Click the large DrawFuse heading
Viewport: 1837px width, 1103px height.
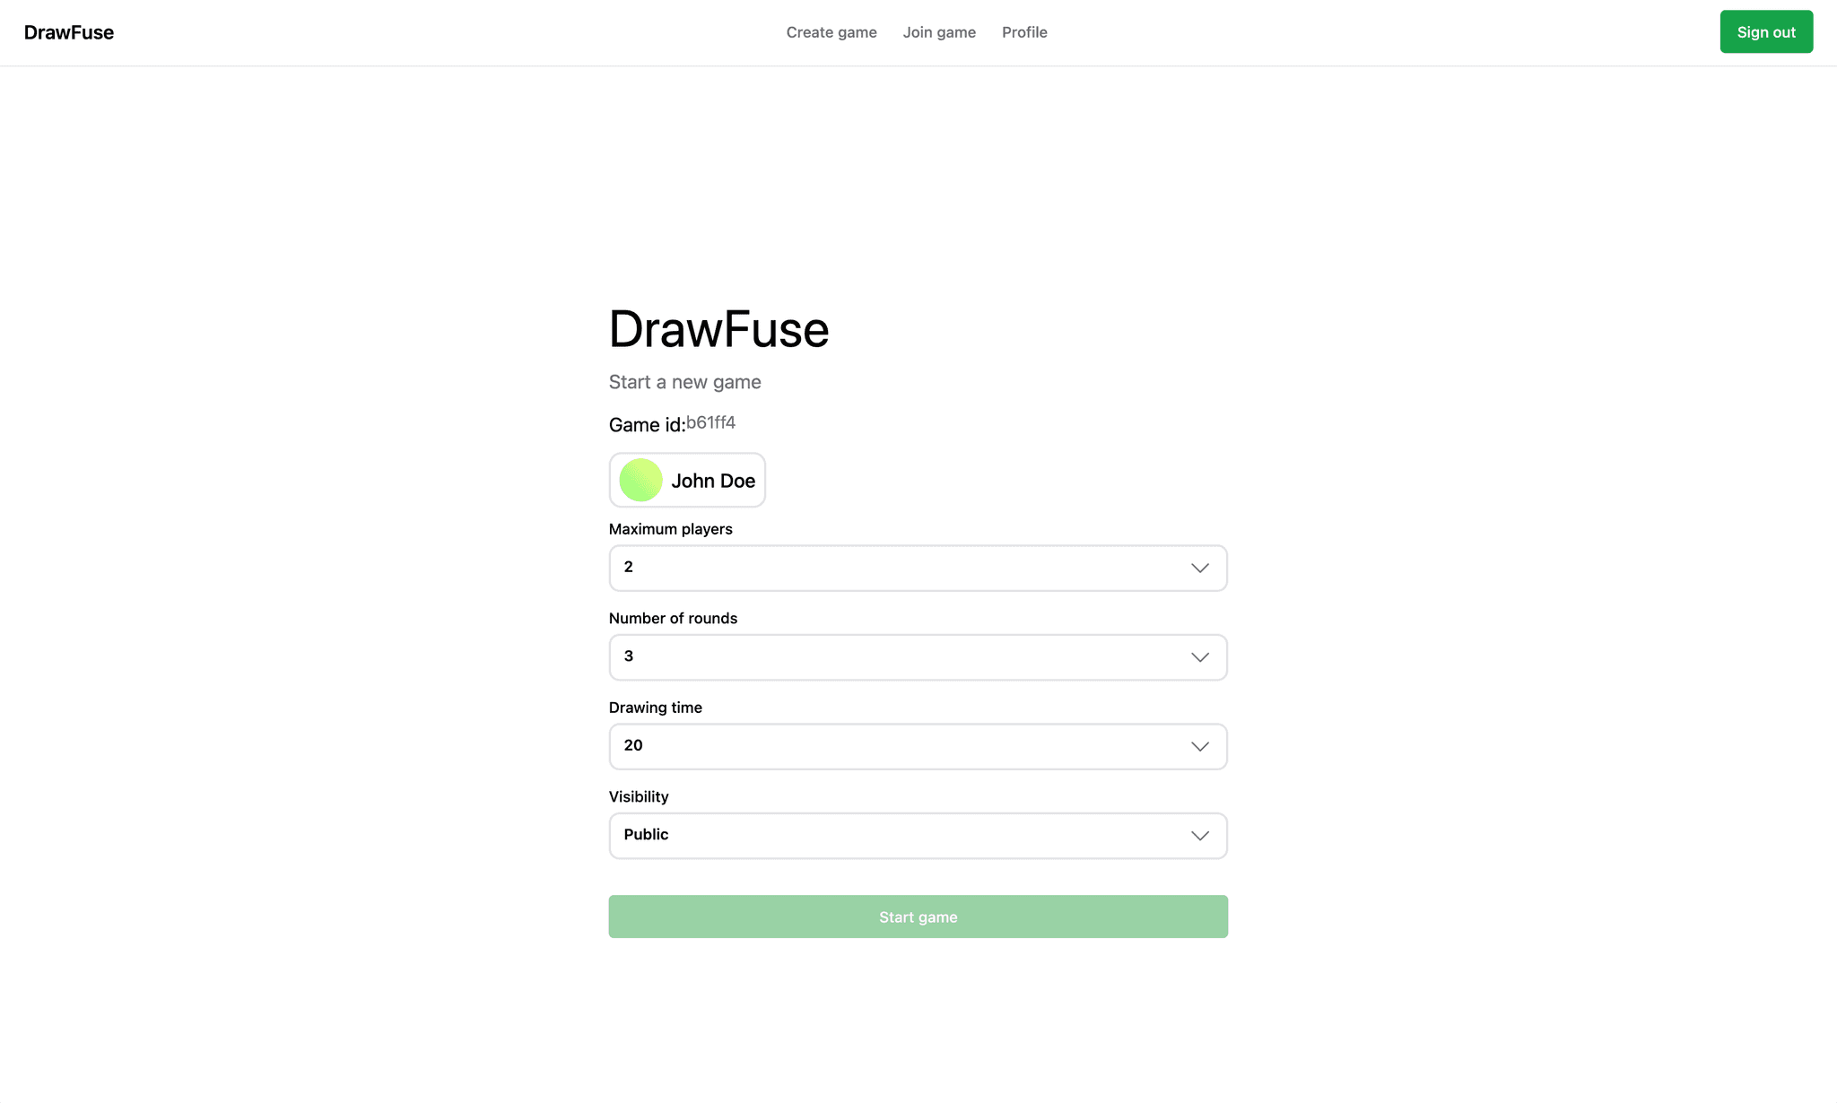tap(718, 329)
